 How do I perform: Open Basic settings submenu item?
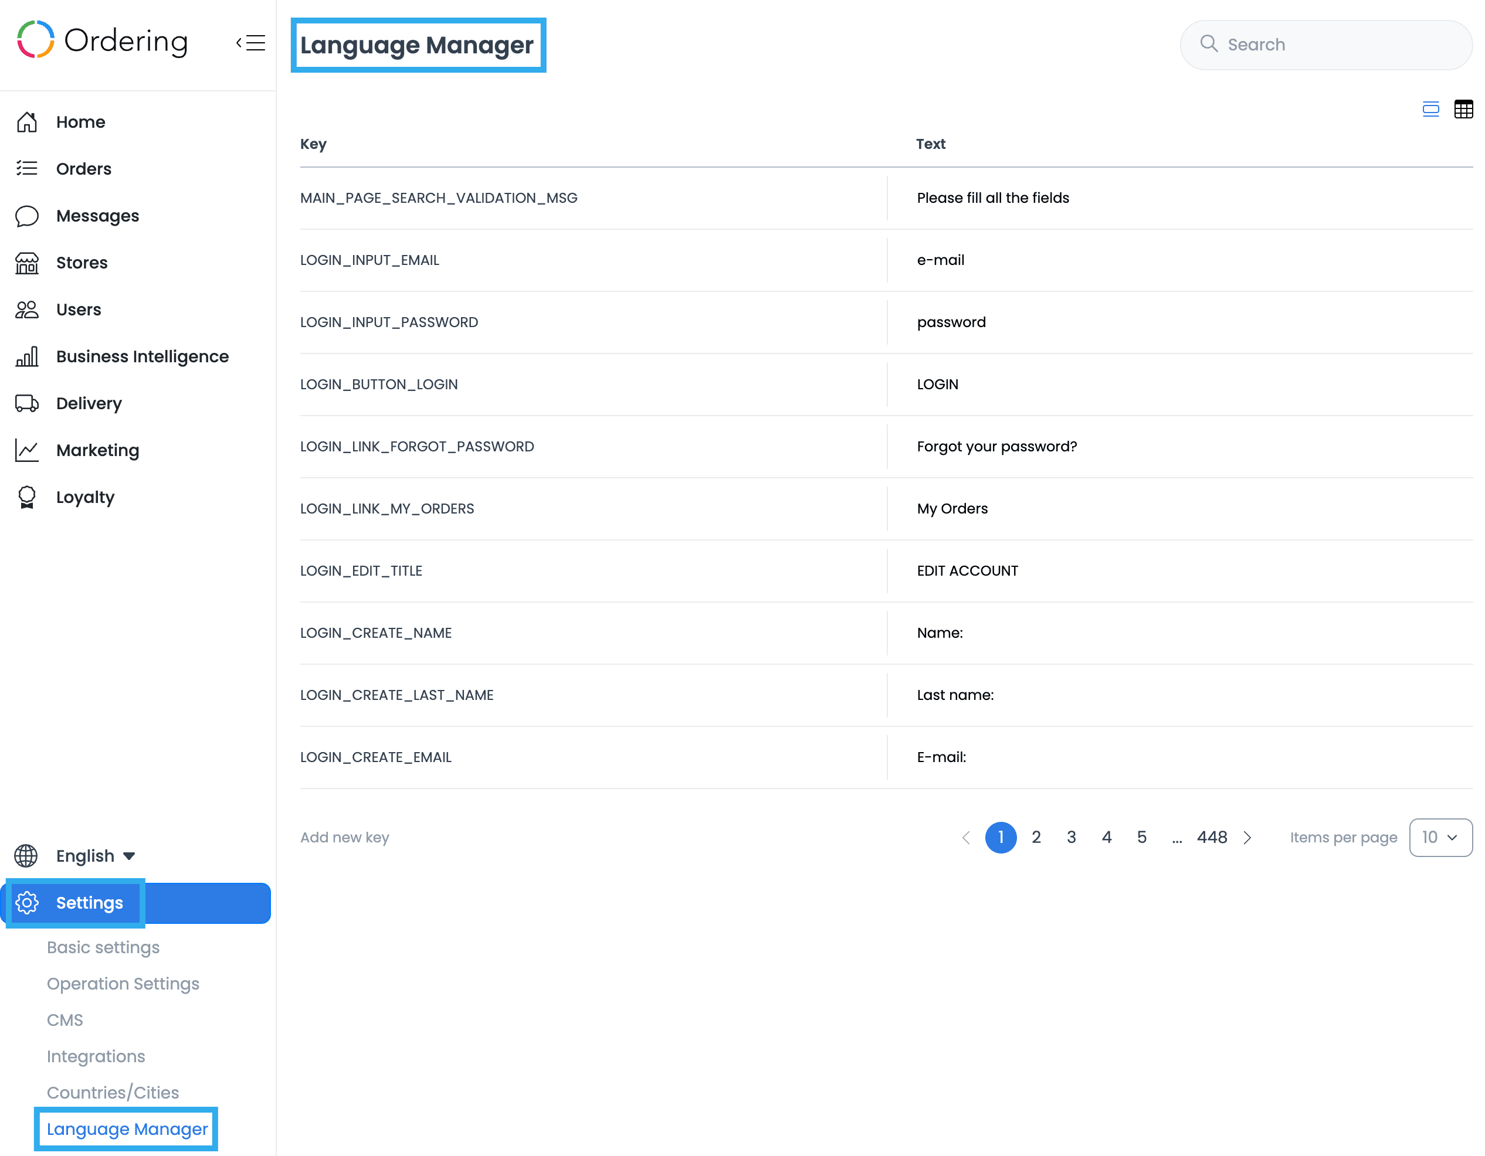point(103,947)
